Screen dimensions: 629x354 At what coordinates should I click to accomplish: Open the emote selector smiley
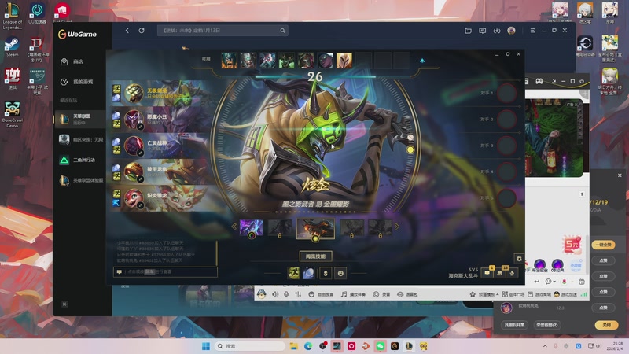click(x=340, y=273)
